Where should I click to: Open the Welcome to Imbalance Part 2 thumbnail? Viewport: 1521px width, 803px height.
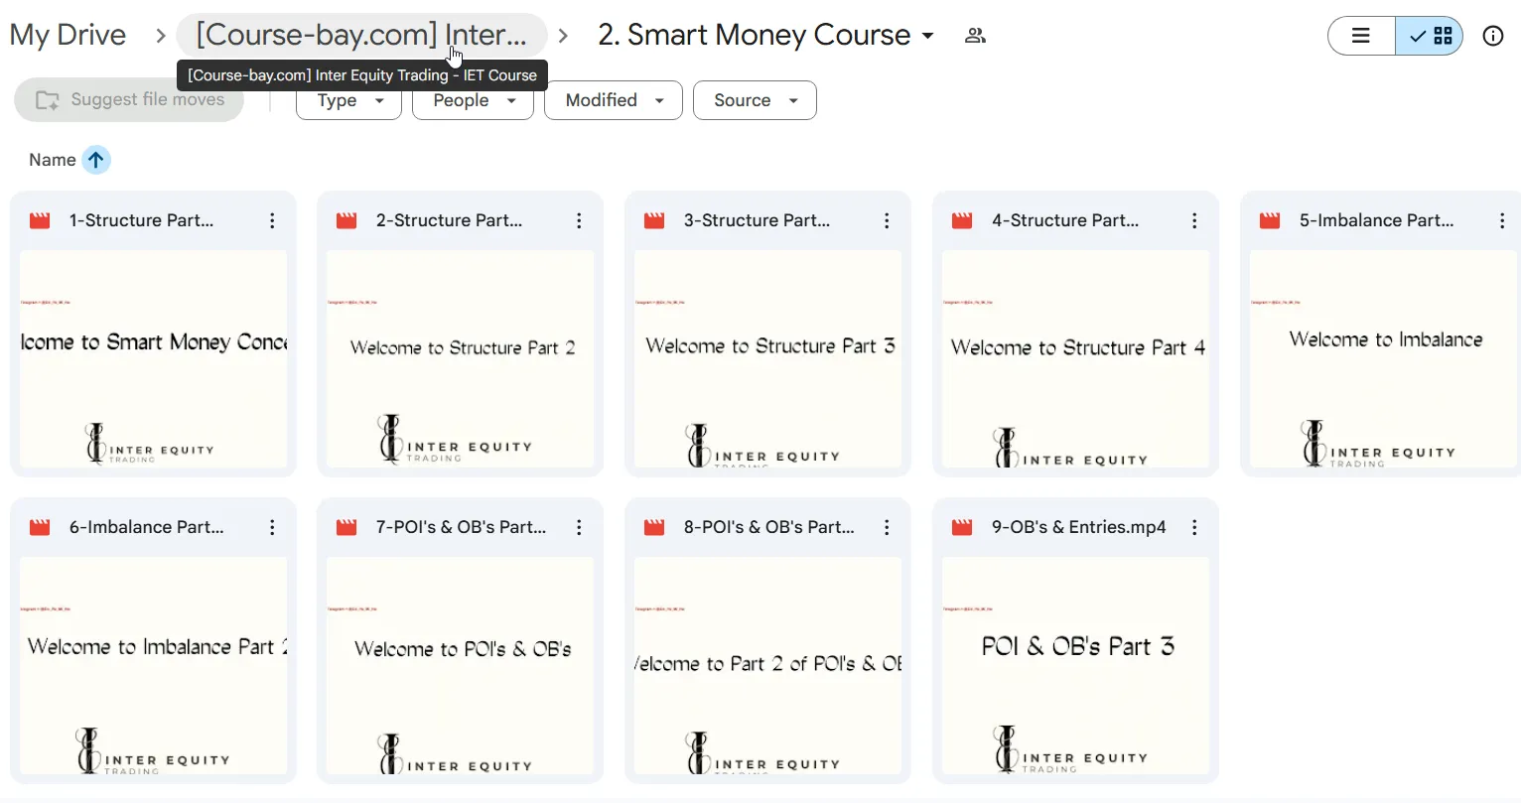pos(154,666)
